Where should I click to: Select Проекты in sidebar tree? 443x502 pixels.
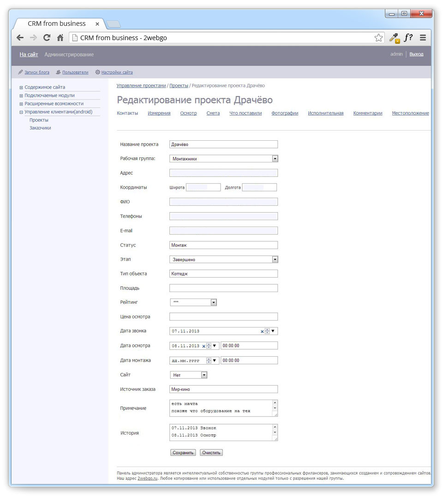coord(39,120)
